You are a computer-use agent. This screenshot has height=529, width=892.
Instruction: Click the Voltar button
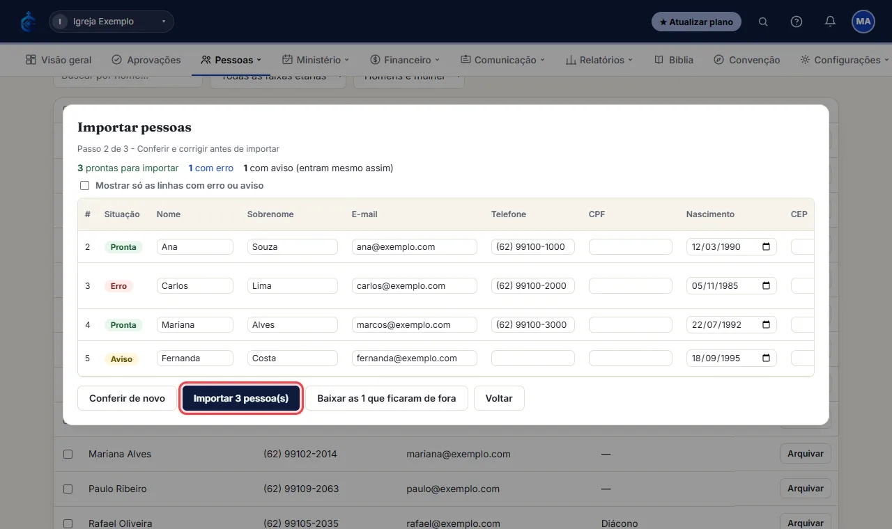tap(499, 398)
